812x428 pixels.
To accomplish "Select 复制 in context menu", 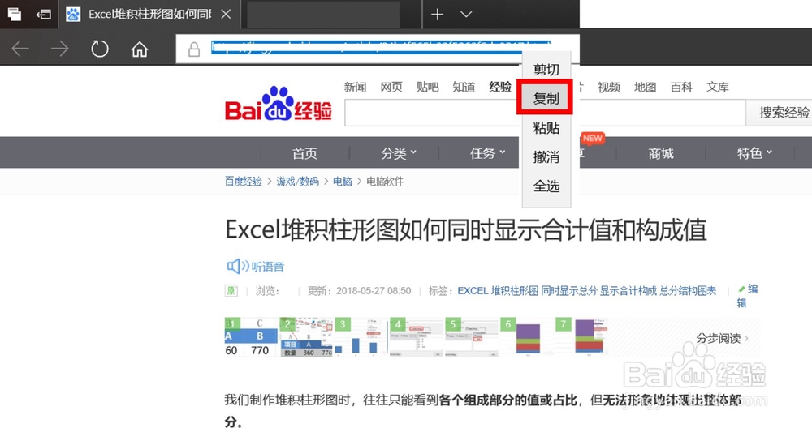I will (x=546, y=98).
